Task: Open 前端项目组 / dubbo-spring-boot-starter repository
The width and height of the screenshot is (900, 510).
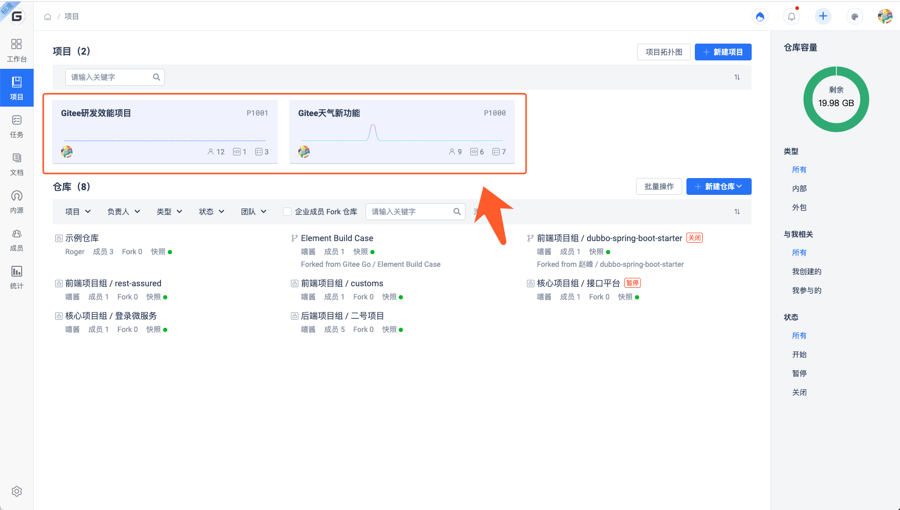Action: coord(609,238)
